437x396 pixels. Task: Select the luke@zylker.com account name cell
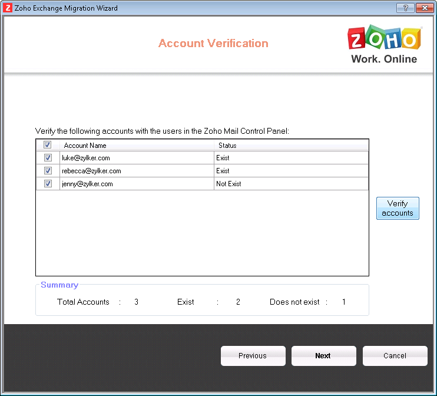86,158
